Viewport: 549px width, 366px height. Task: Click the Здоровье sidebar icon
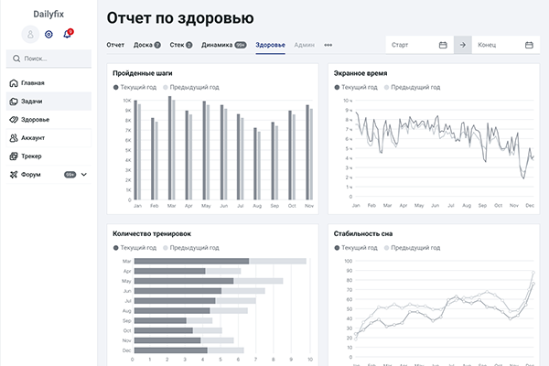14,120
